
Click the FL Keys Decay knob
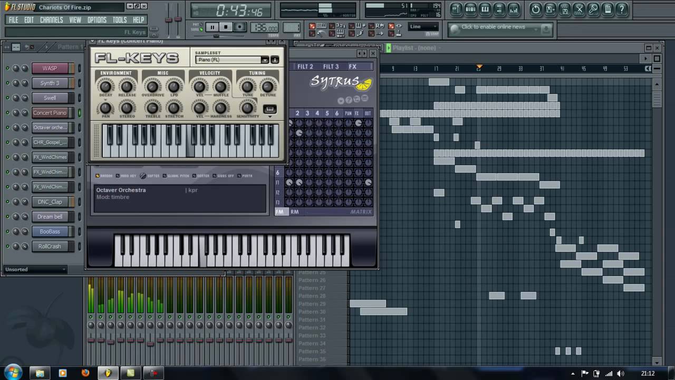tap(105, 86)
